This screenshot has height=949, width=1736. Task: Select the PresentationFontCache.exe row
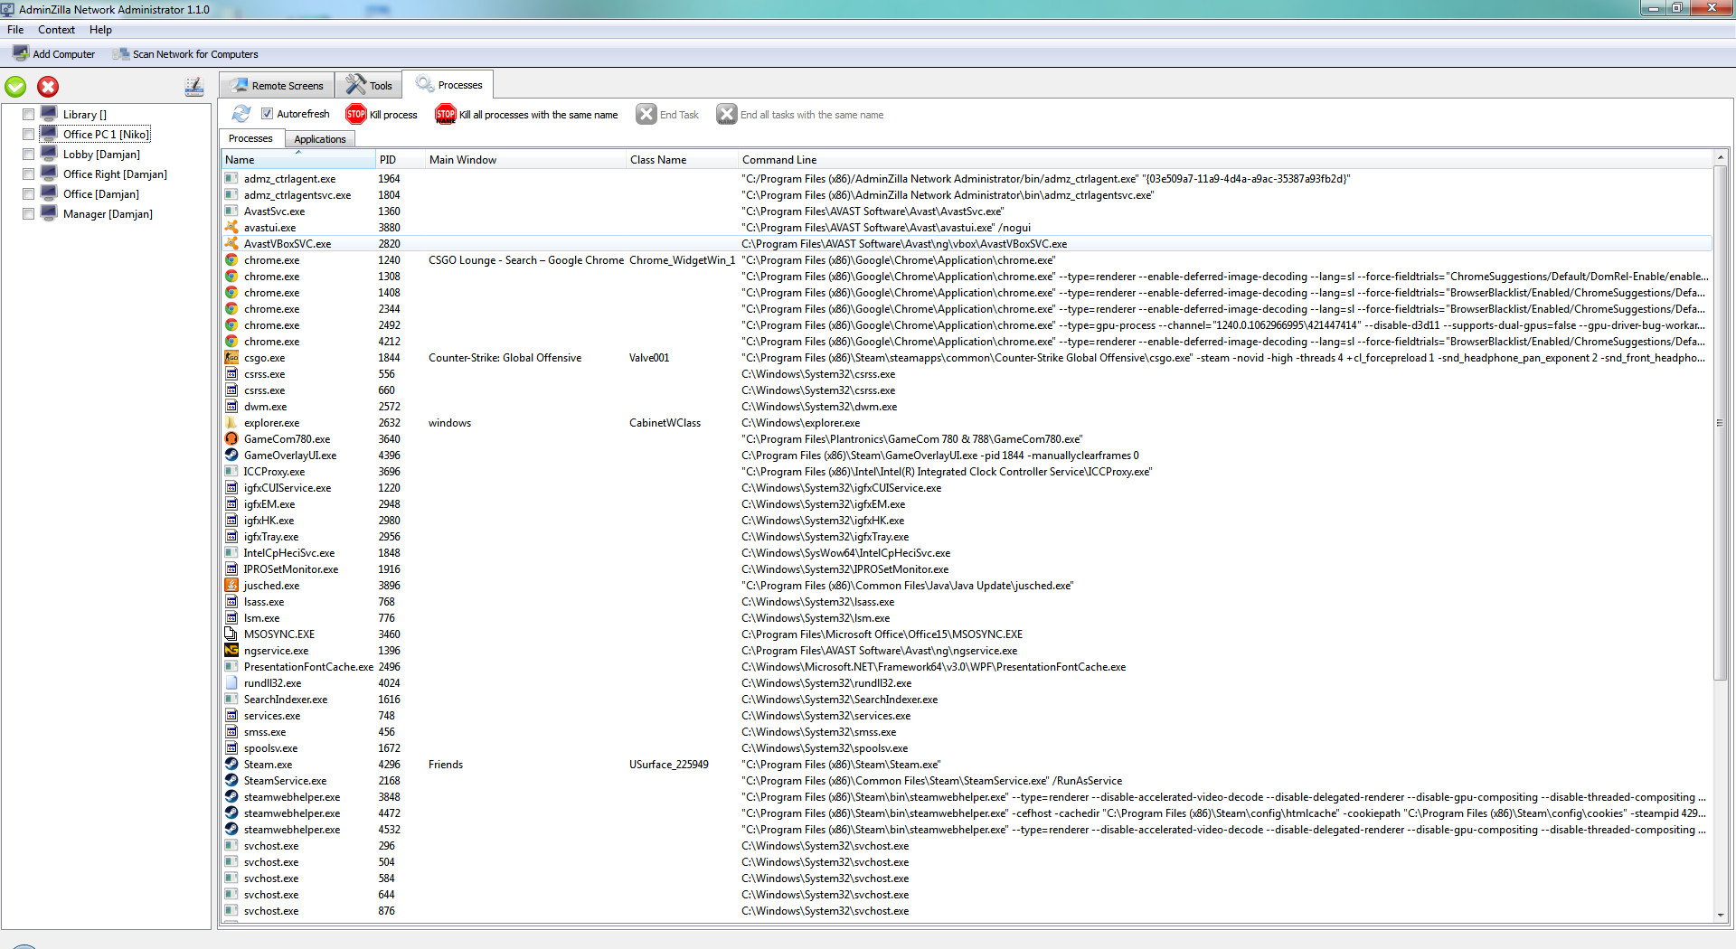(x=967, y=667)
